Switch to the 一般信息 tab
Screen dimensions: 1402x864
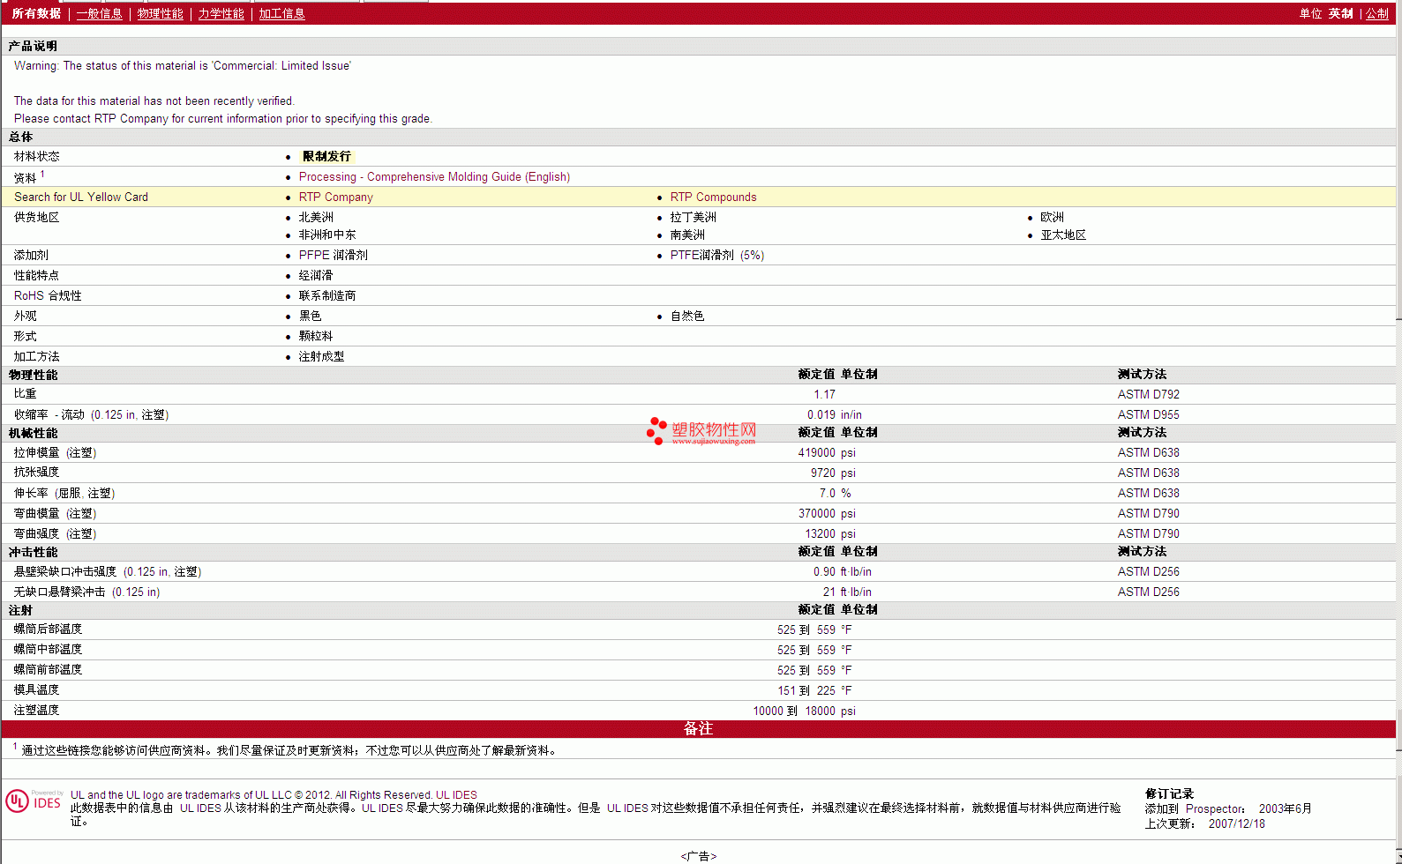pyautogui.click(x=99, y=14)
